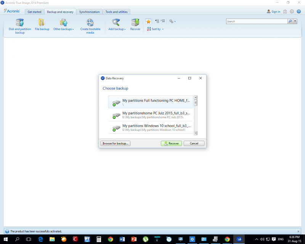Open the Windows Start menu
The image size is (305, 244).
pos(5,239)
